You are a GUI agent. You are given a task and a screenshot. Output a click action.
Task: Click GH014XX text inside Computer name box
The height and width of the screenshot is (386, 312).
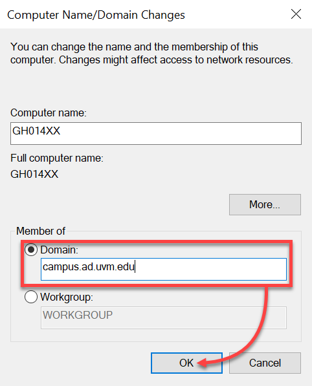pos(36,131)
